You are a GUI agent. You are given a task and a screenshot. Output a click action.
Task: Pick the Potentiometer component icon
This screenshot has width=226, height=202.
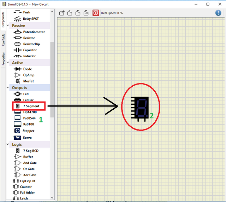(17, 32)
